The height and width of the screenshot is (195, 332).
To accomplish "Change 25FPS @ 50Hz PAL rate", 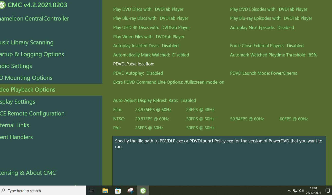I will click(149, 128).
